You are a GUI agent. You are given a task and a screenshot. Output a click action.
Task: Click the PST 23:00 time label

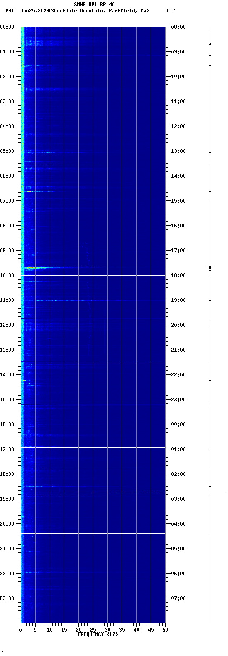click(x=7, y=598)
